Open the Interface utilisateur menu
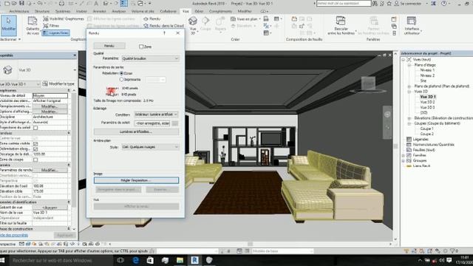This screenshot has height=266, width=473. click(x=412, y=25)
